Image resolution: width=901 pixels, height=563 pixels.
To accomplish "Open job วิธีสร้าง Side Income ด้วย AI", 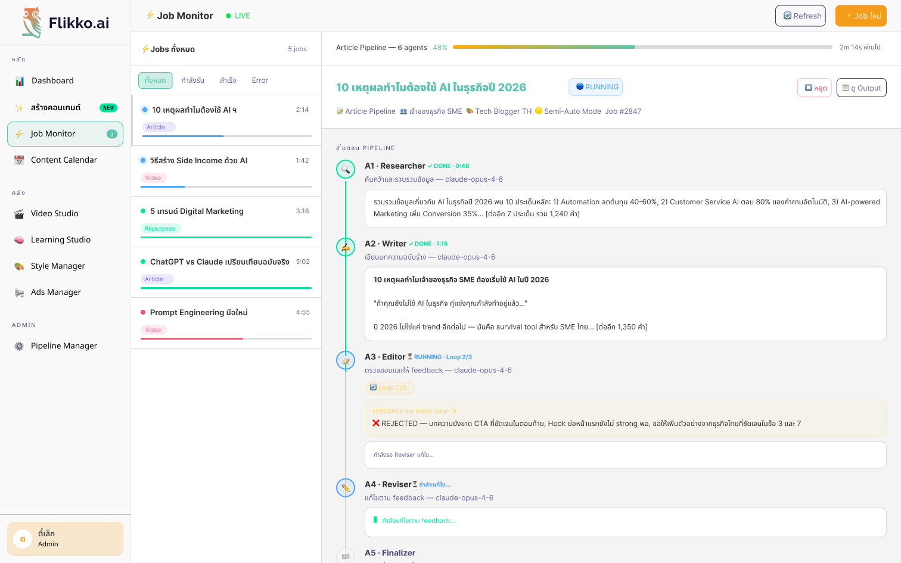I will click(226, 171).
